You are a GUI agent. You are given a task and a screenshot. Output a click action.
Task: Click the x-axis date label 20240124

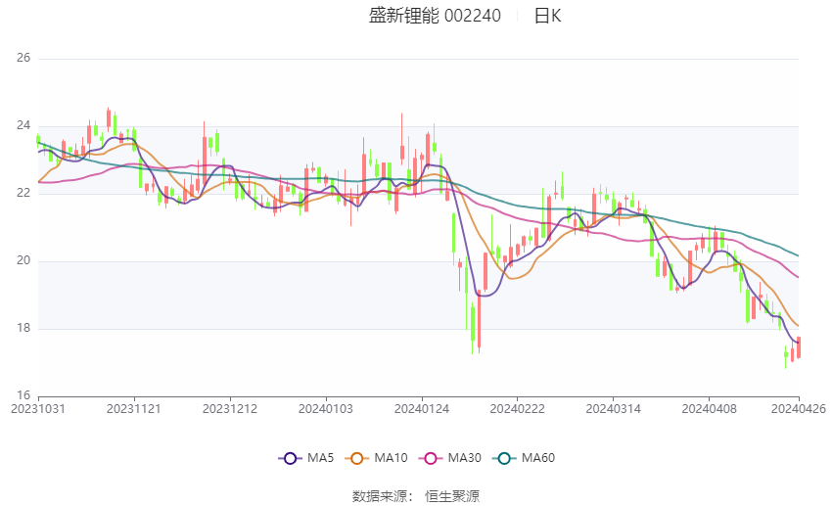(422, 409)
